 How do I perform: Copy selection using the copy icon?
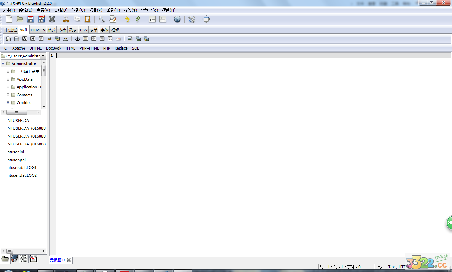[x=77, y=19]
